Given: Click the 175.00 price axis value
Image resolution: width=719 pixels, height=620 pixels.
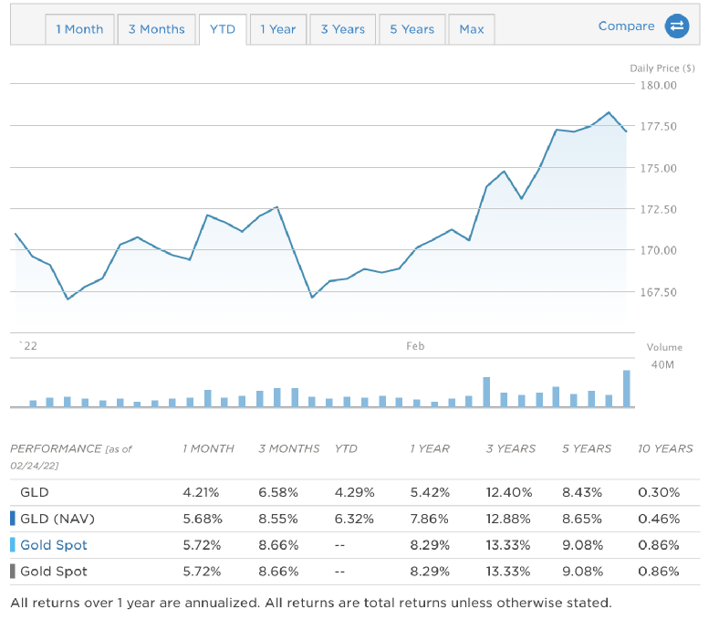Looking at the screenshot, I should [658, 168].
